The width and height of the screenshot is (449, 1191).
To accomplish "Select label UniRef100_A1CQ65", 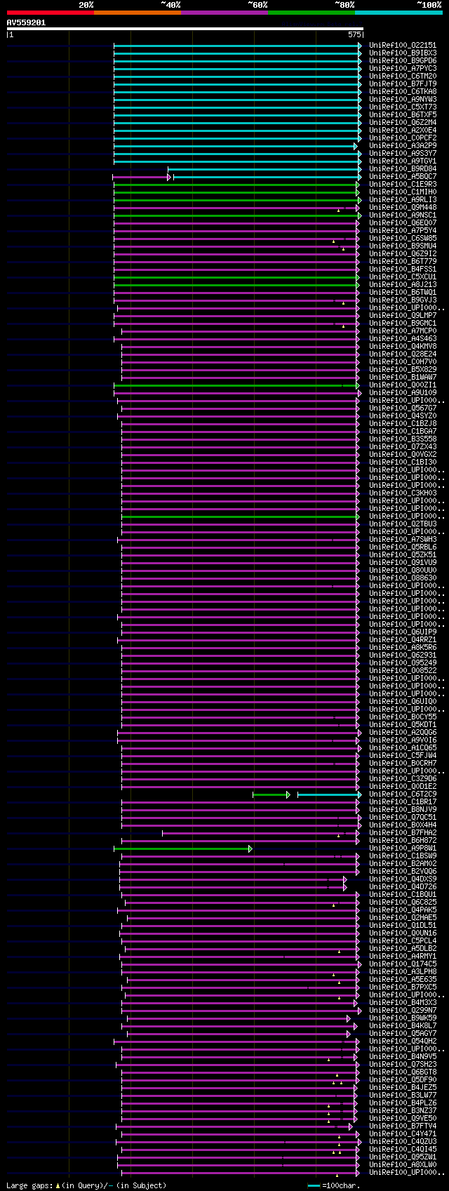I will 403,747.
